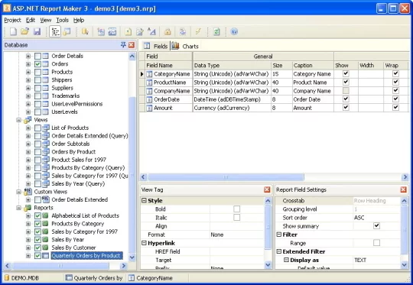The image size is (413, 285).
Task: Click the New Project toolbar icon
Action: click(13, 31)
